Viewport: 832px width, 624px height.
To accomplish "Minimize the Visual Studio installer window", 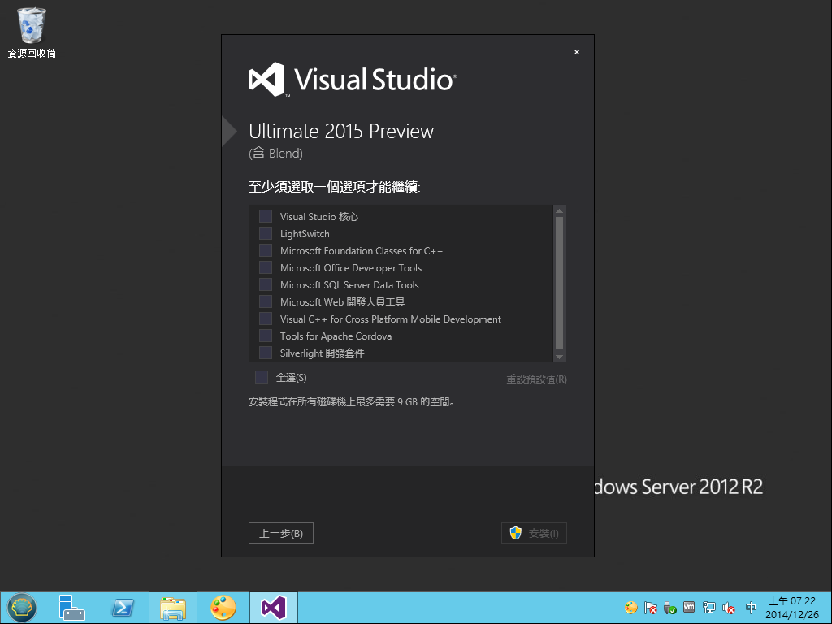I will click(x=555, y=53).
